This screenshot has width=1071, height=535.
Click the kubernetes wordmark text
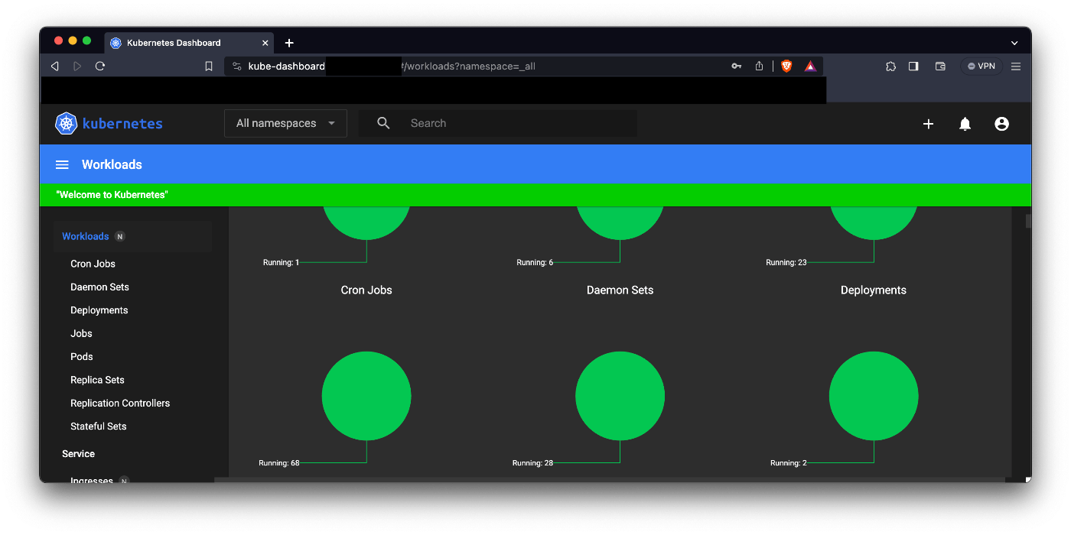(x=122, y=124)
